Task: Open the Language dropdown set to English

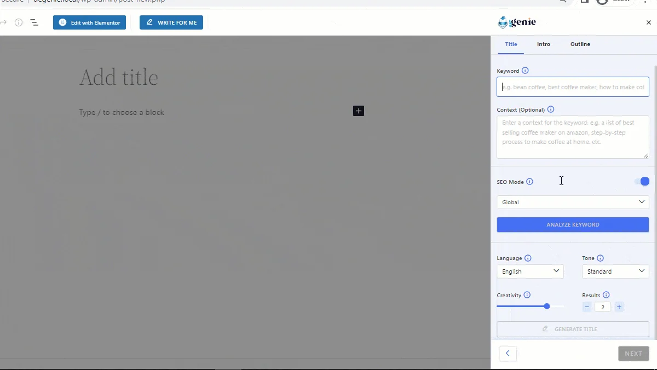Action: [530, 271]
